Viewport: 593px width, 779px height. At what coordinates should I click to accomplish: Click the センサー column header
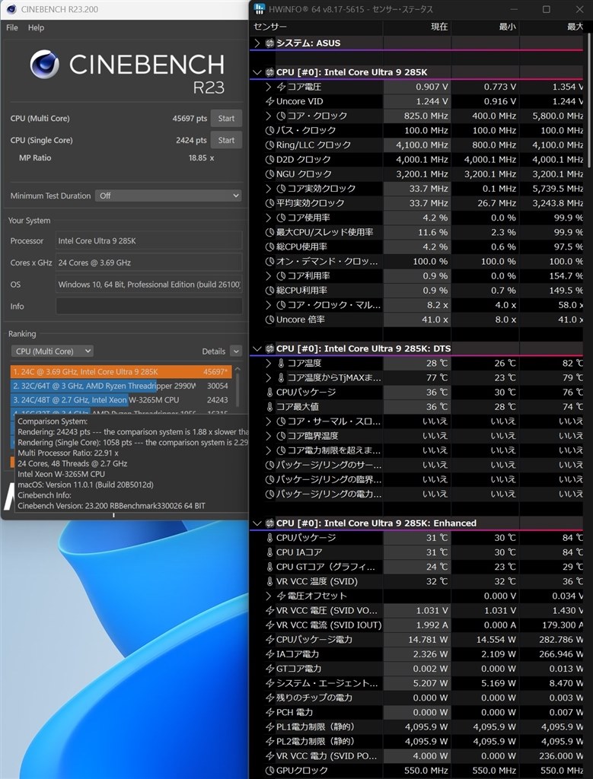270,27
